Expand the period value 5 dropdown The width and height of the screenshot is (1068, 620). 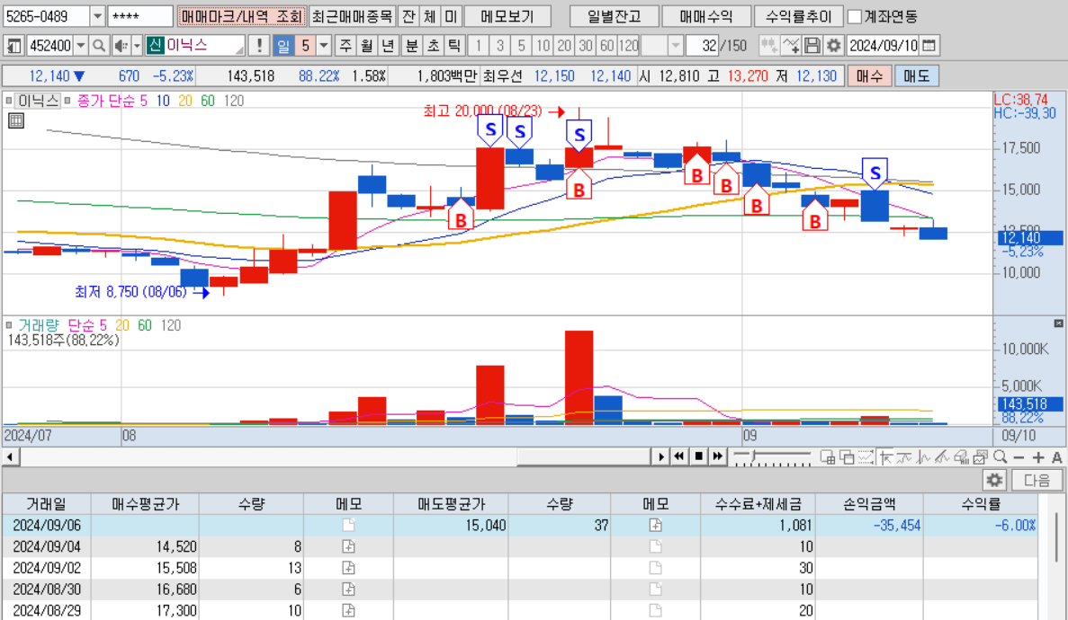324,46
